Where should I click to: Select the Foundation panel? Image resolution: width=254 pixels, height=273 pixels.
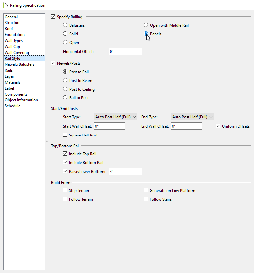point(15,35)
